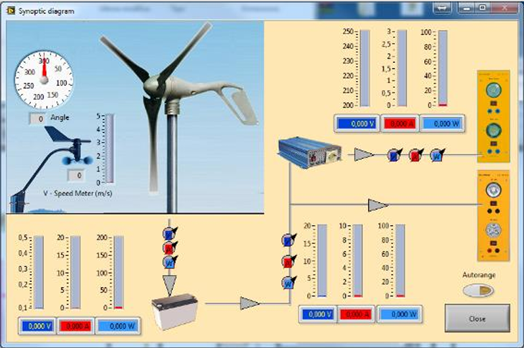Screen dimensions: 524x348
Task: Click the red ammeter icon on the battery output line
Action: click(x=288, y=262)
